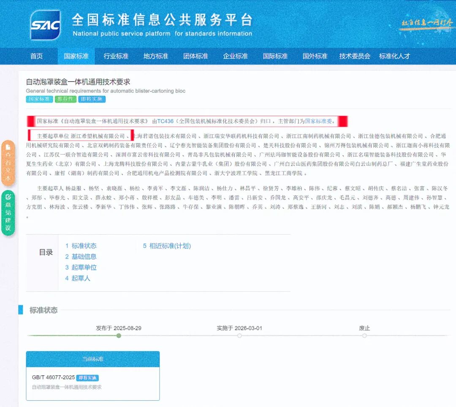This screenshot has width=456, height=407.
Task: Open 团体标准 navigation item
Action: pos(196,56)
